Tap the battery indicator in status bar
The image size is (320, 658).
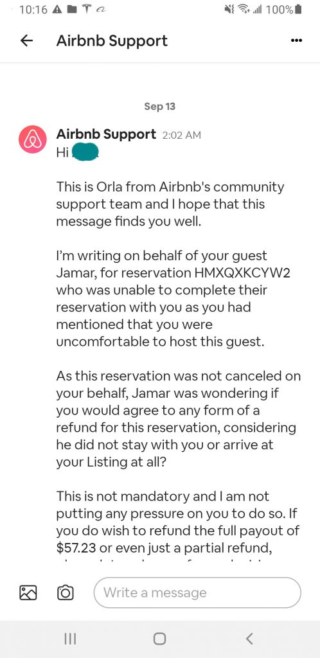tap(299, 10)
